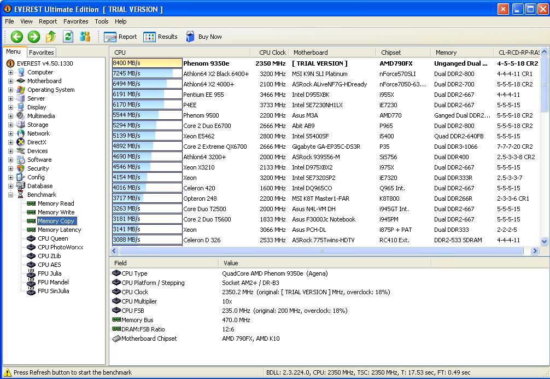Image resolution: width=550 pixels, height=379 pixels.
Task: Sort results by the Memory column header
Action: click(x=462, y=53)
